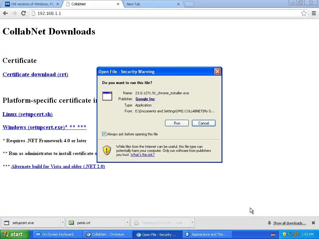Image resolution: width=319 pixels, height=239 pixels.
Task: Close the New Tab tab
Action: (179, 4)
